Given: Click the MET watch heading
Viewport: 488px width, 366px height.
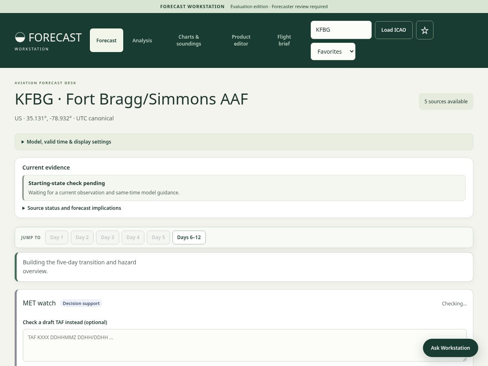Looking at the screenshot, I should pyautogui.click(x=39, y=303).
